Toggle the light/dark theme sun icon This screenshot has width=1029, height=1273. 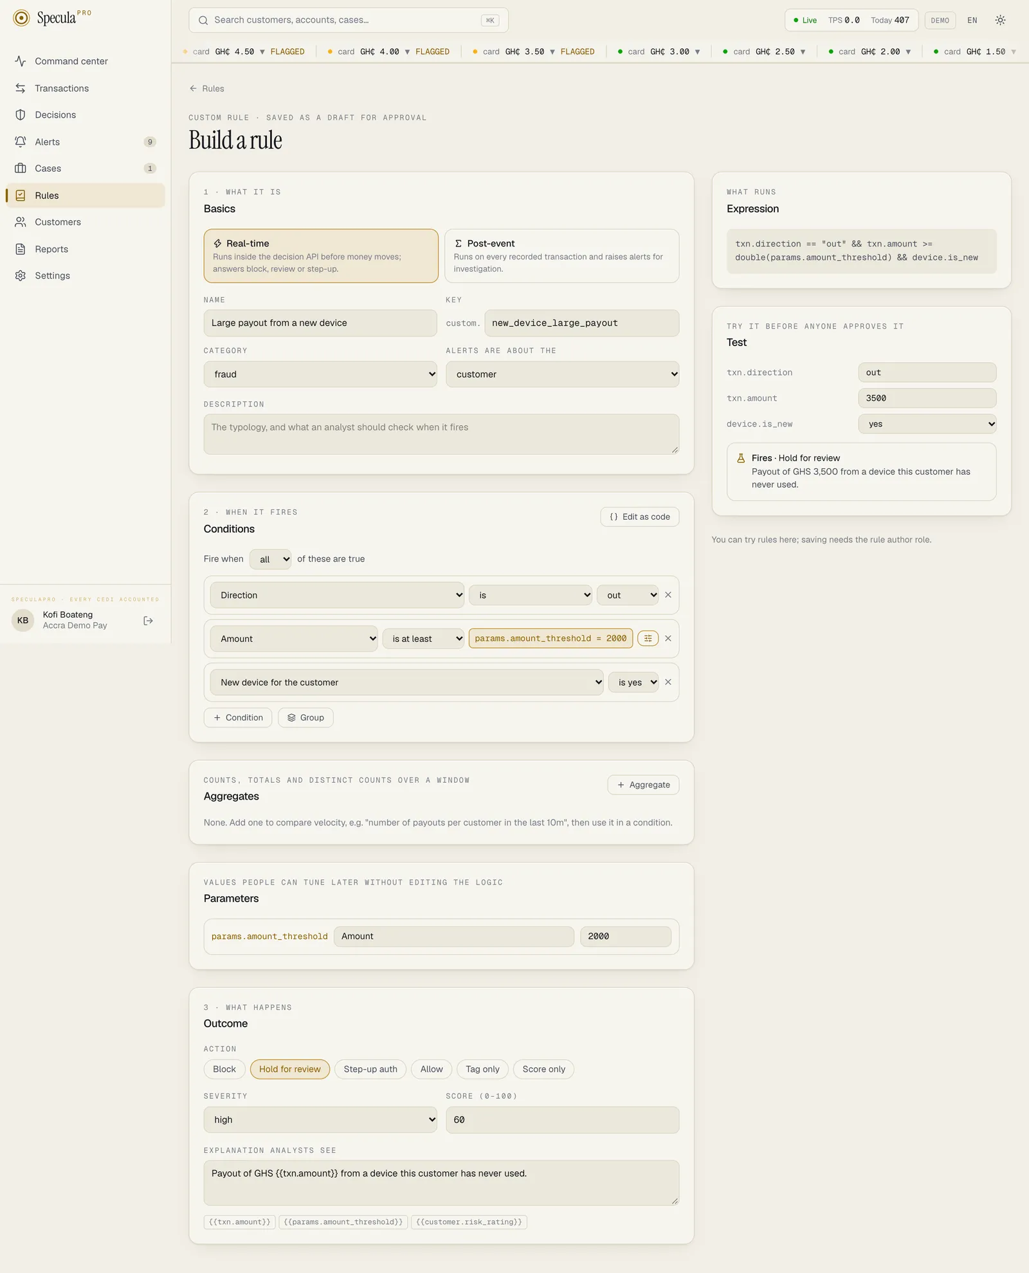pyautogui.click(x=1000, y=20)
